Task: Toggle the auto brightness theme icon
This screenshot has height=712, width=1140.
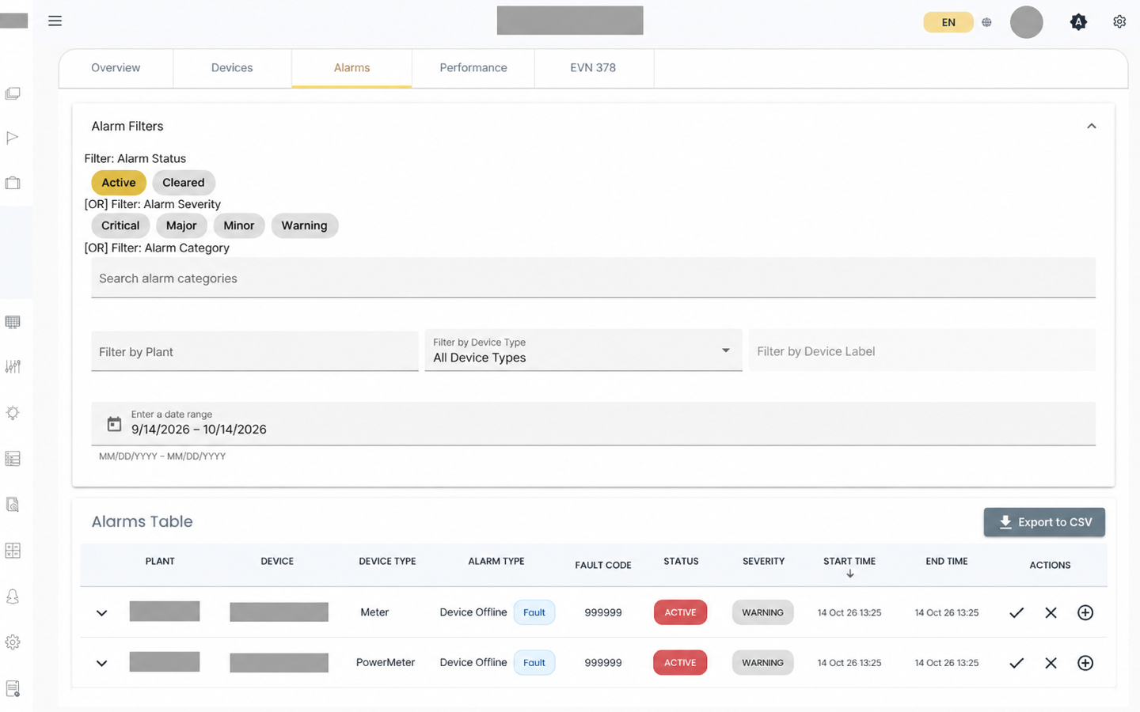Action: pos(1078,22)
